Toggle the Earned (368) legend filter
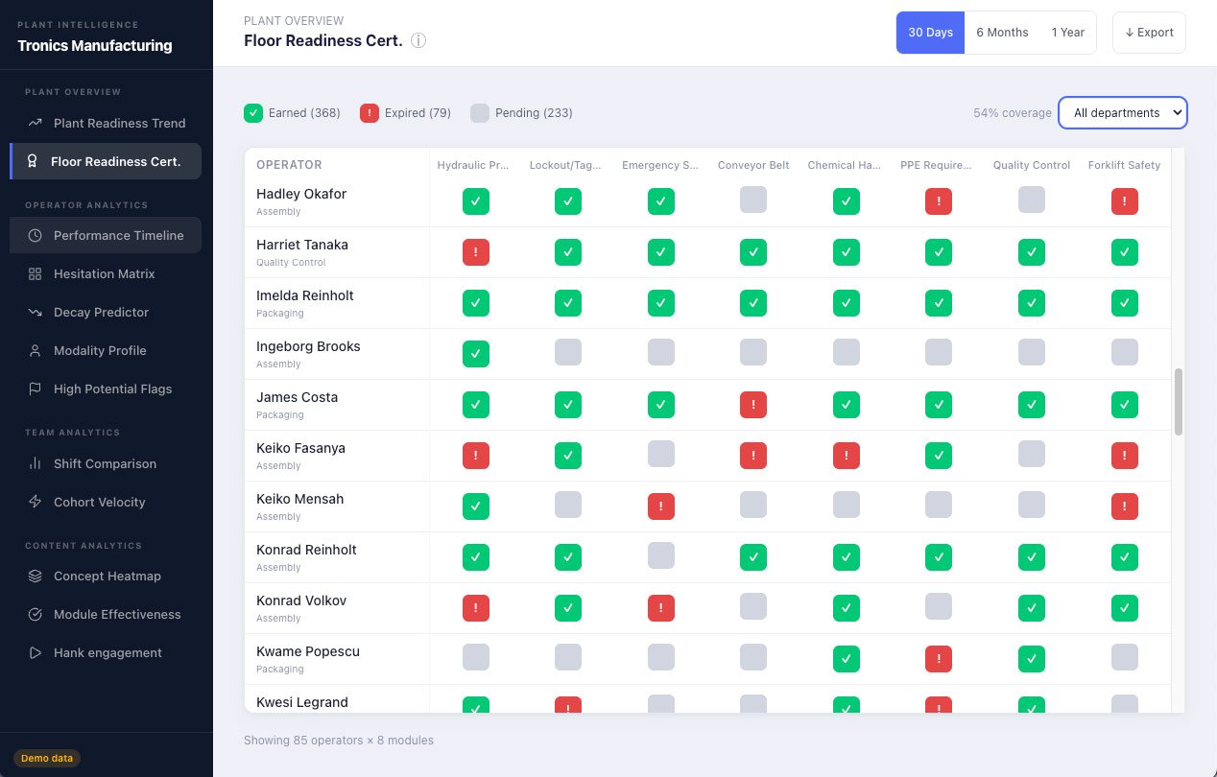Image resolution: width=1217 pixels, height=777 pixels. (x=293, y=113)
